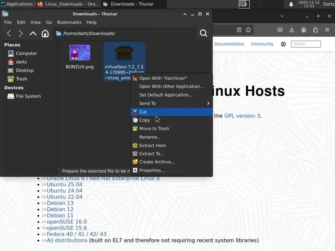Open home folder via toolbar icon
Image resolution: width=335 pixels, height=251 pixels.
pyautogui.click(x=45, y=34)
